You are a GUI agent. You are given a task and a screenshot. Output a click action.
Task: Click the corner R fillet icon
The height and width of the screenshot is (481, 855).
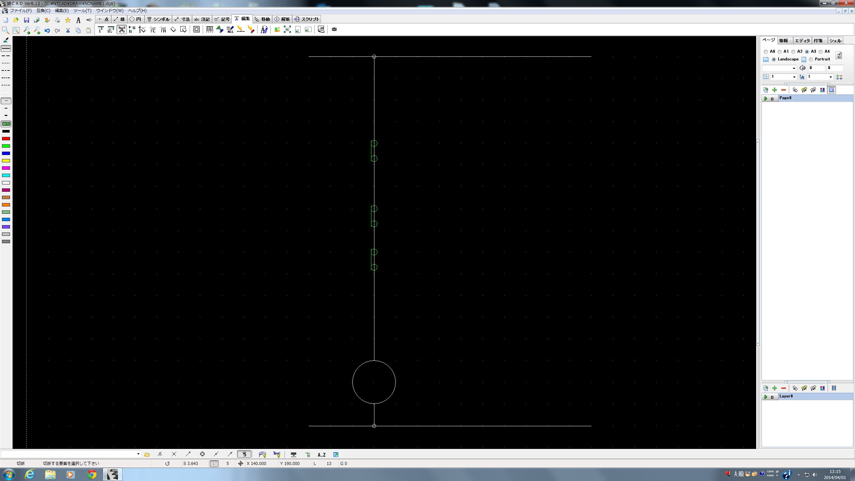[x=163, y=30]
